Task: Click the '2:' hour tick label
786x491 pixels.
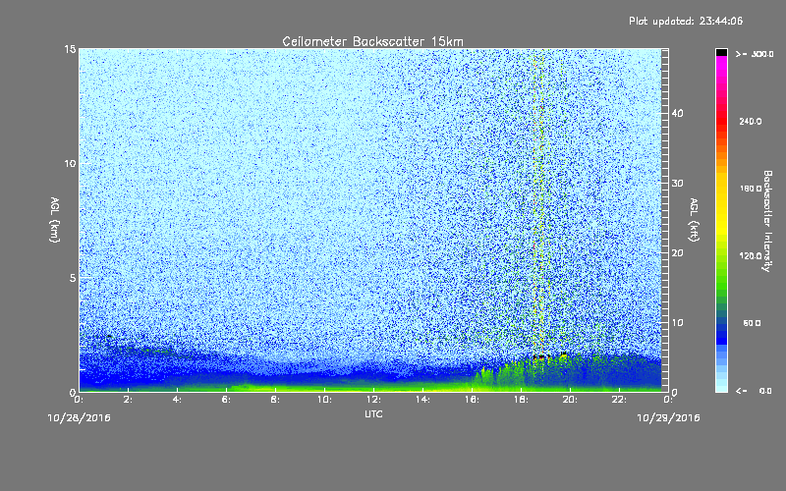Action: 128,400
